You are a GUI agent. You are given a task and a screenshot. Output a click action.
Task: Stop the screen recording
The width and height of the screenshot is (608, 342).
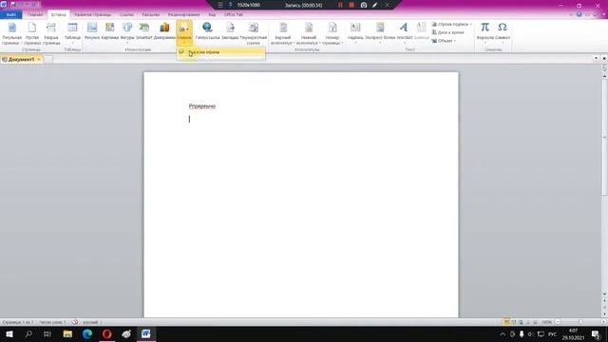(351, 5)
